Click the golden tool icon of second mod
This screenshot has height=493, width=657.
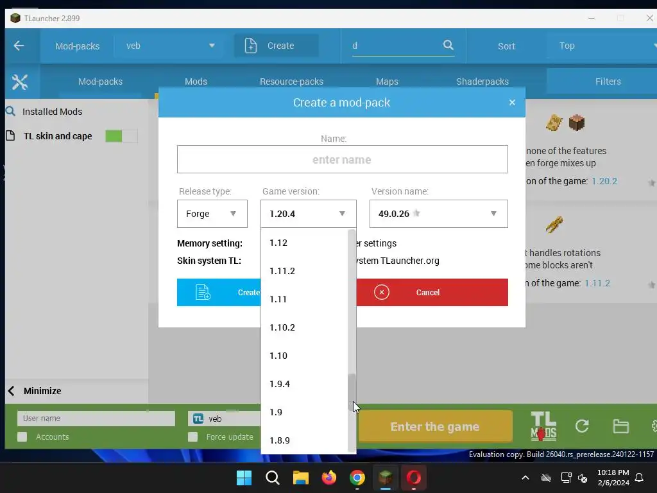(x=554, y=224)
